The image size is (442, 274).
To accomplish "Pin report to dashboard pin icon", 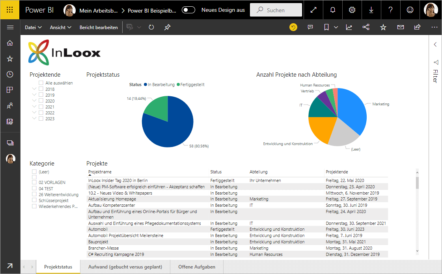I will point(168,27).
